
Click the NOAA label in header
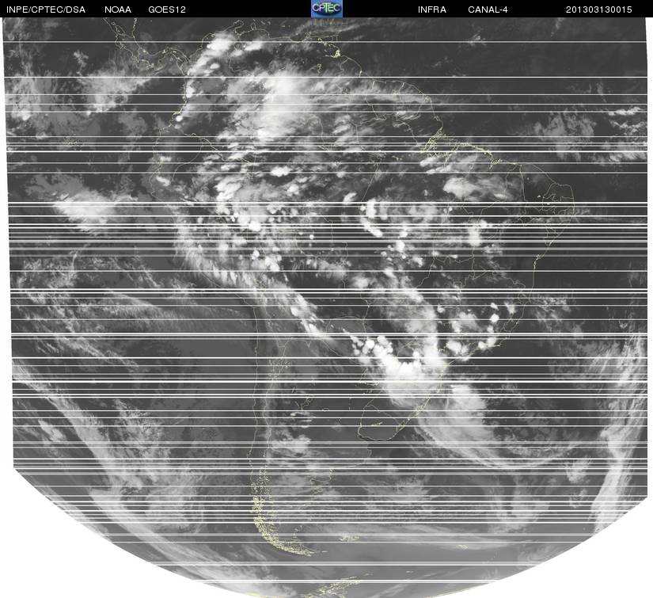pyautogui.click(x=118, y=10)
